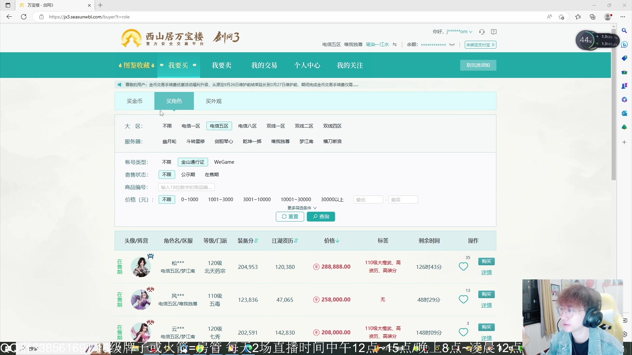
Task: Click the announcement speaker icon
Action: tap(120, 85)
